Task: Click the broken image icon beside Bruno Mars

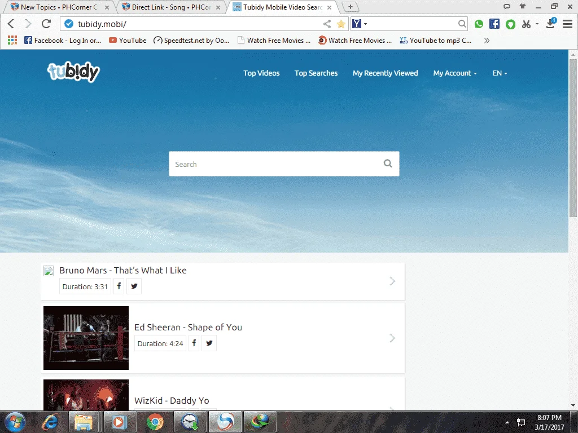Action: 49,271
